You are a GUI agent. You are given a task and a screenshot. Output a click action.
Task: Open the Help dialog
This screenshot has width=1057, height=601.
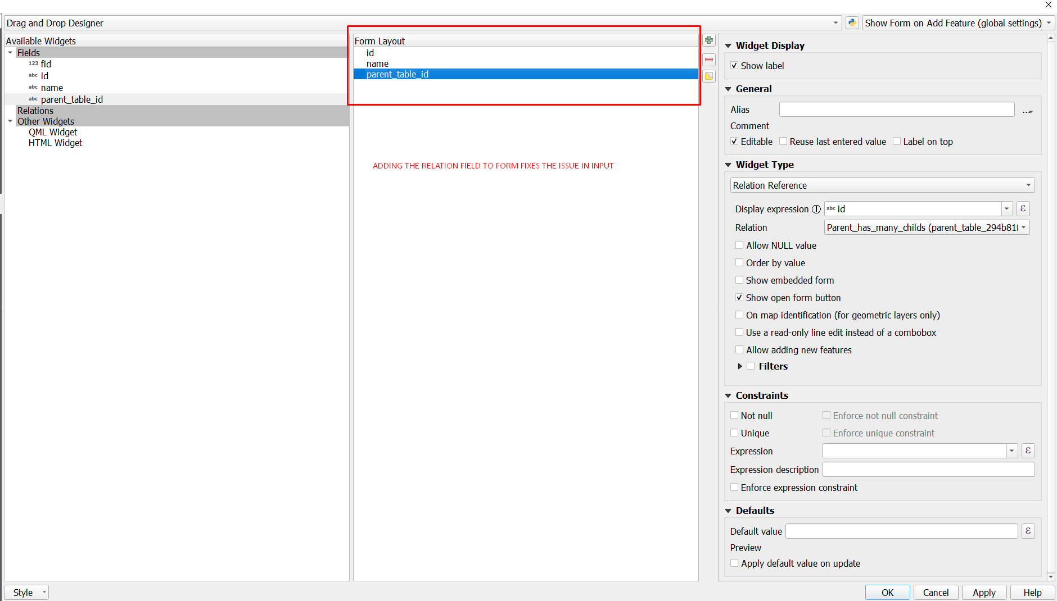click(1032, 592)
